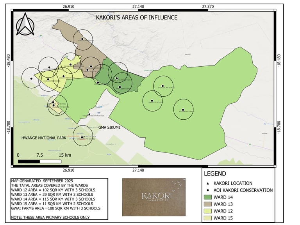The width and height of the screenshot is (300, 225).
Task: Select the northernmost school dot in Ward 13
Action: tap(82, 39)
